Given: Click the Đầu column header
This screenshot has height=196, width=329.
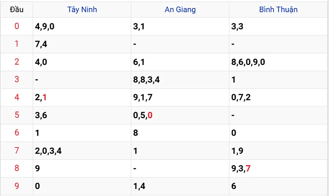Looking at the screenshot, I should point(16,9).
